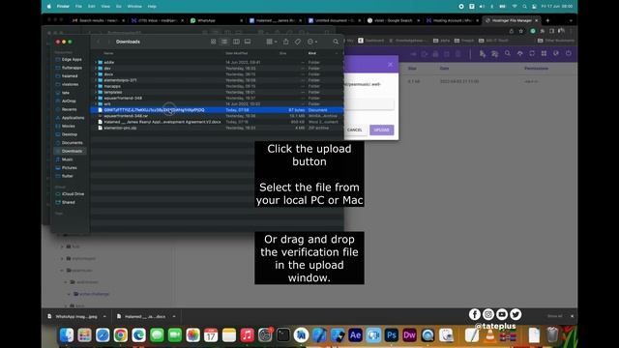Open the Help menu in menu bar
619x348 pixels.
(x=152, y=7)
